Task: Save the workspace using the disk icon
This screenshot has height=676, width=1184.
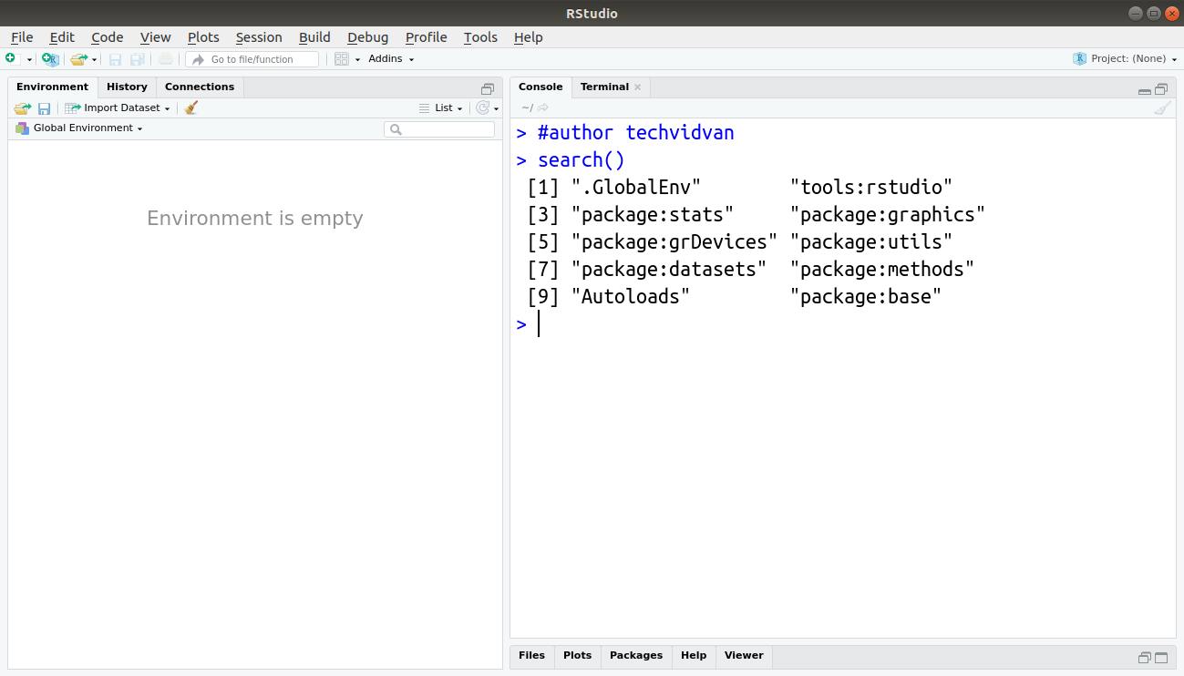Action: coord(44,108)
